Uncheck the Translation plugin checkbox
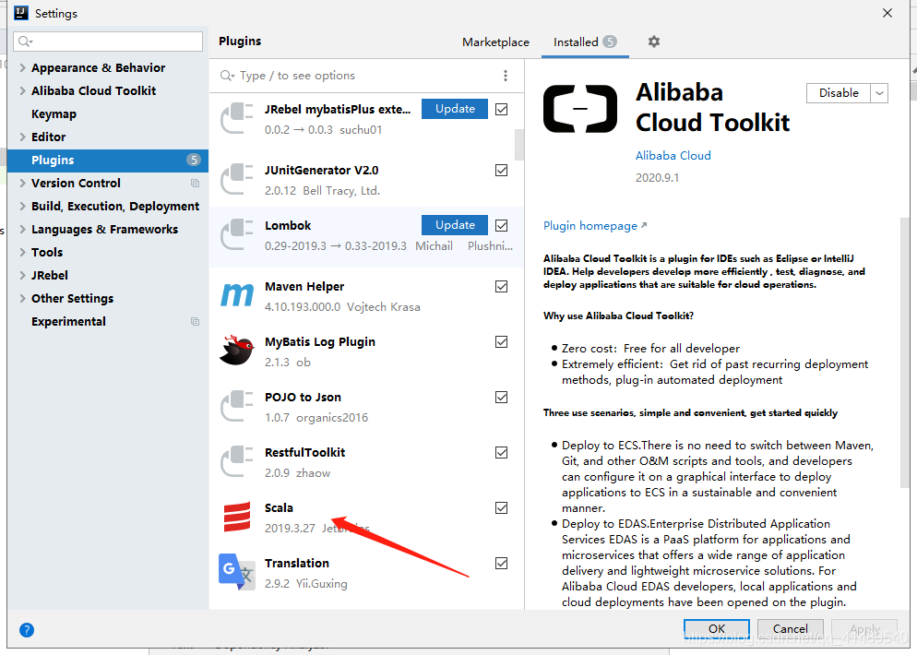917x655 pixels. click(x=501, y=564)
